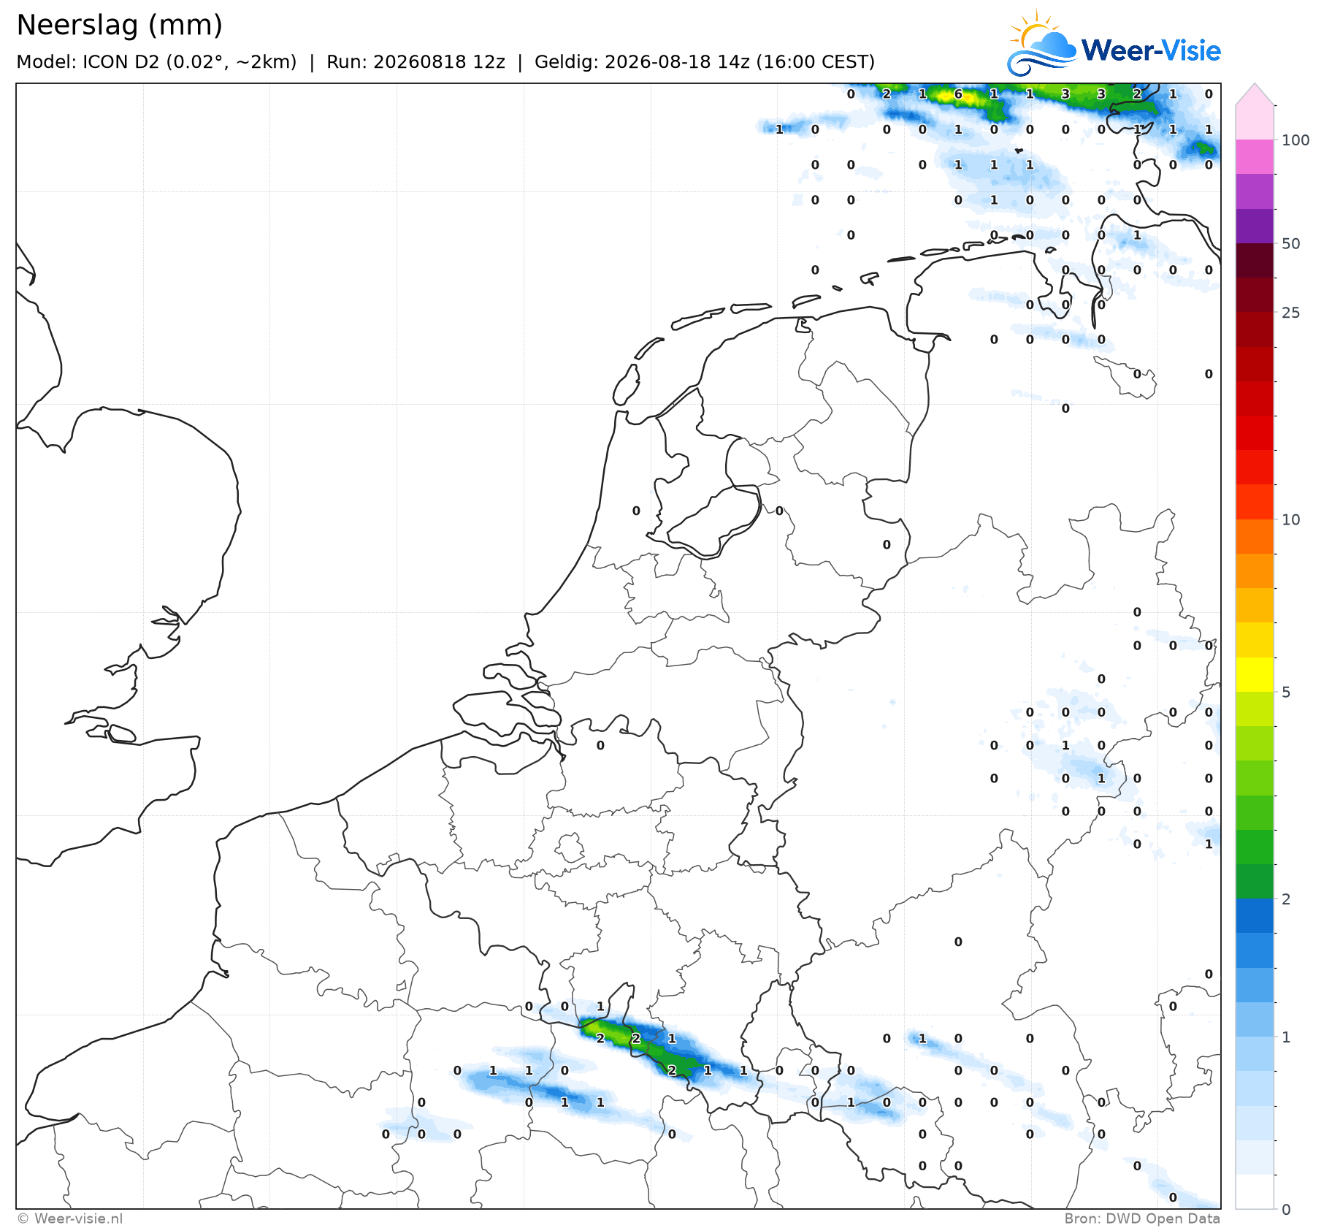This screenshot has width=1332, height=1228.
Task: Click the Model: ICON D2 subtitle text
Action: 156,61
